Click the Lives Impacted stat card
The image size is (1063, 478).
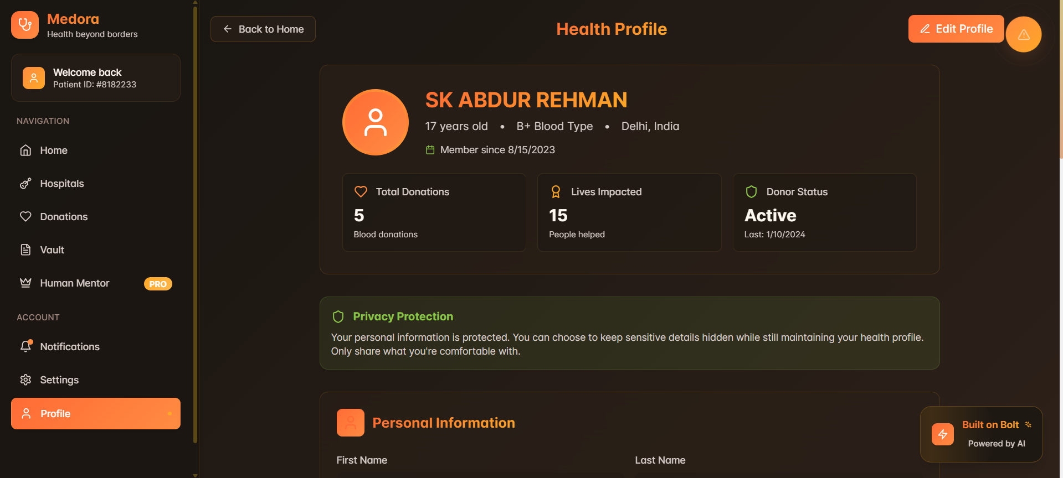pos(629,212)
